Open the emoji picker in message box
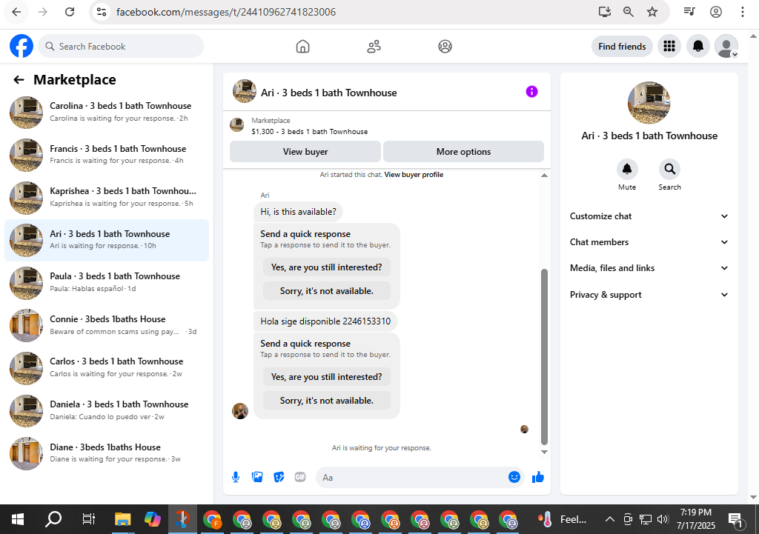This screenshot has height=534, width=759. click(x=514, y=478)
